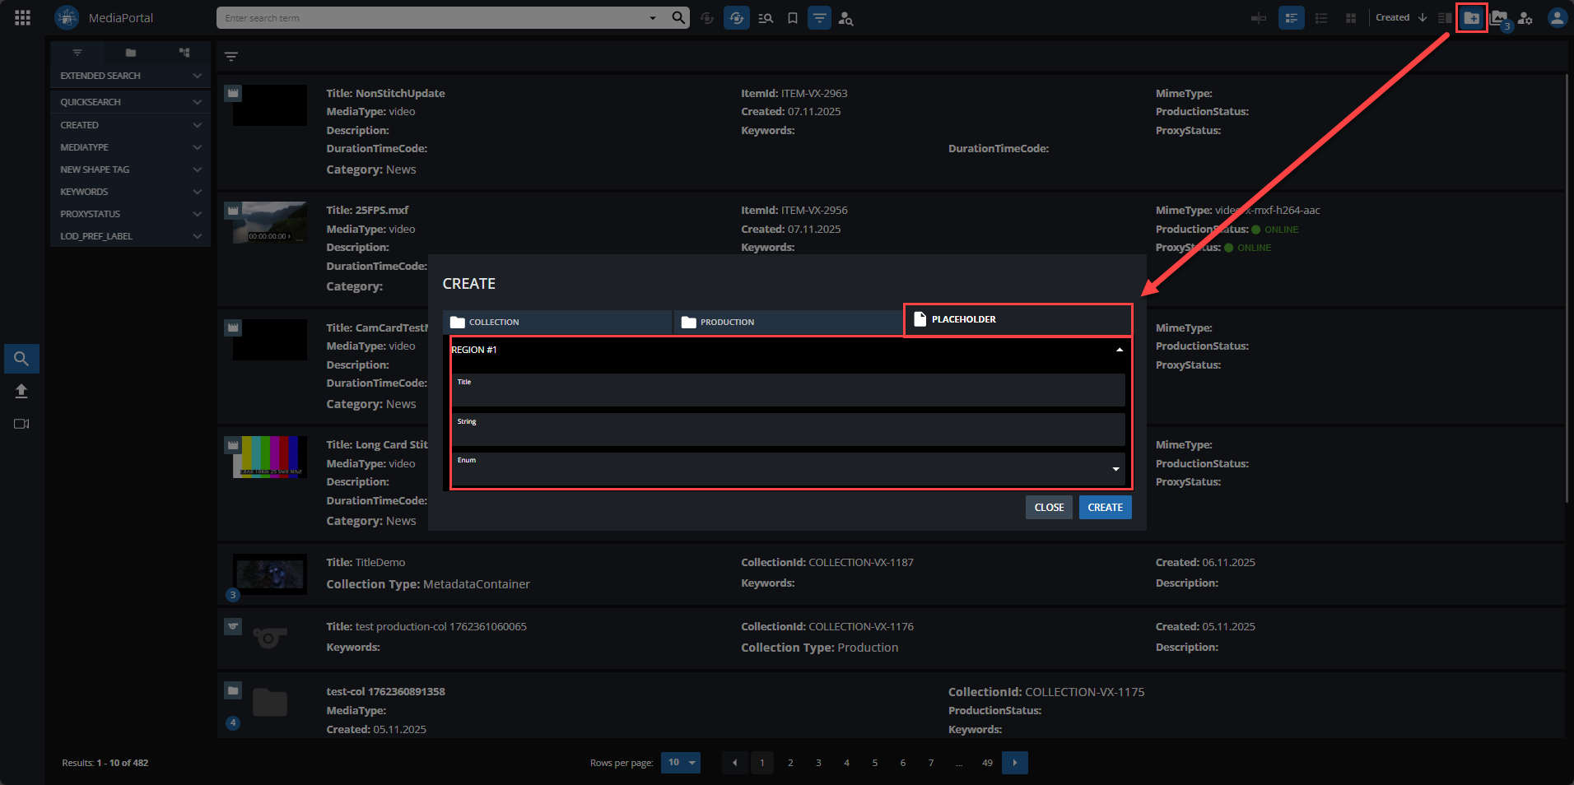Screen dimensions: 1574x785
Task: Open Rows per page dropdown
Action: coord(681,763)
